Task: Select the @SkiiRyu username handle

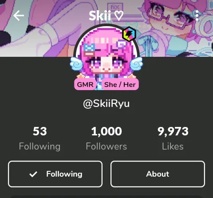Action: (x=106, y=103)
